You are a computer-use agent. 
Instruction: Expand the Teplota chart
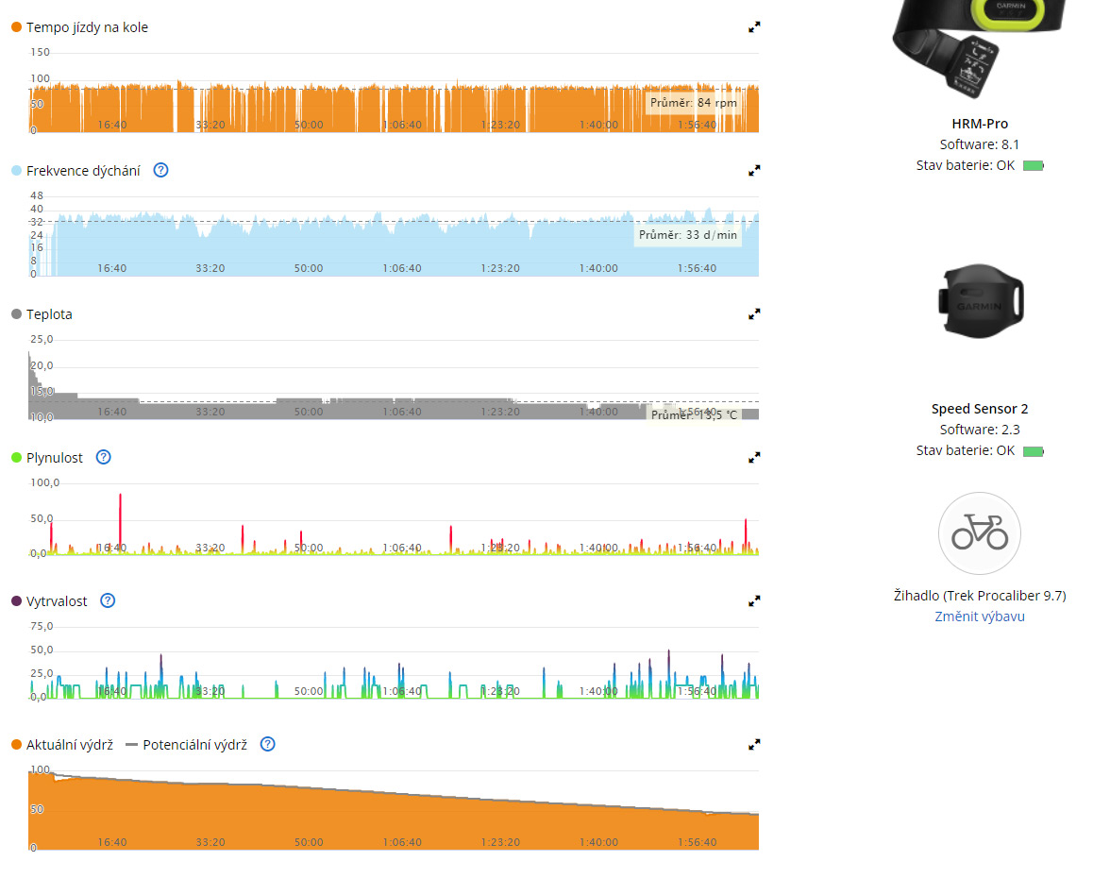point(754,314)
